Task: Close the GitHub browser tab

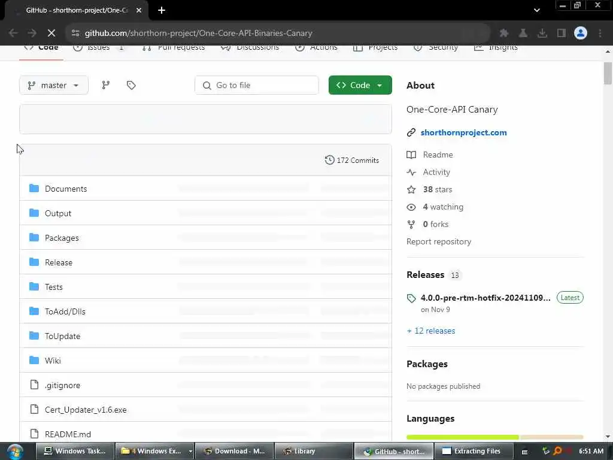Action: pos(139,11)
